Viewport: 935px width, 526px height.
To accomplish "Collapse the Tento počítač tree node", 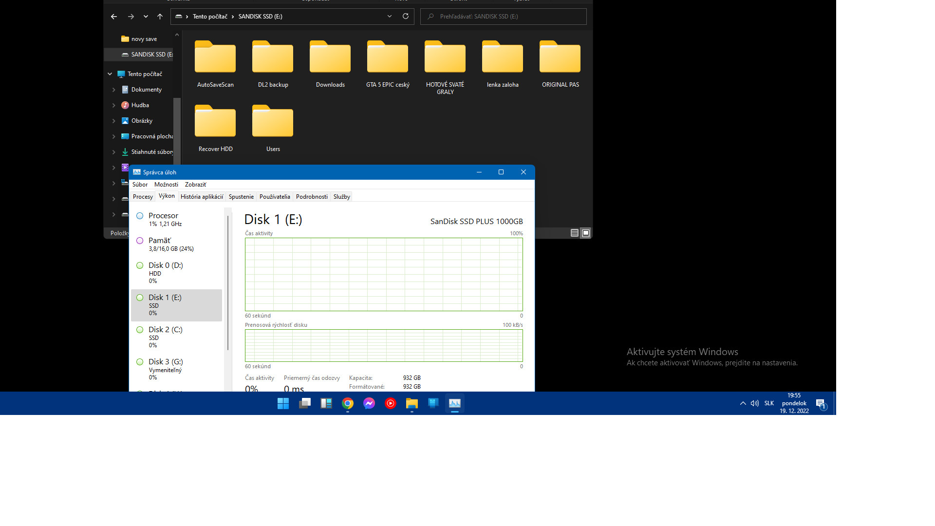I will (x=110, y=74).
